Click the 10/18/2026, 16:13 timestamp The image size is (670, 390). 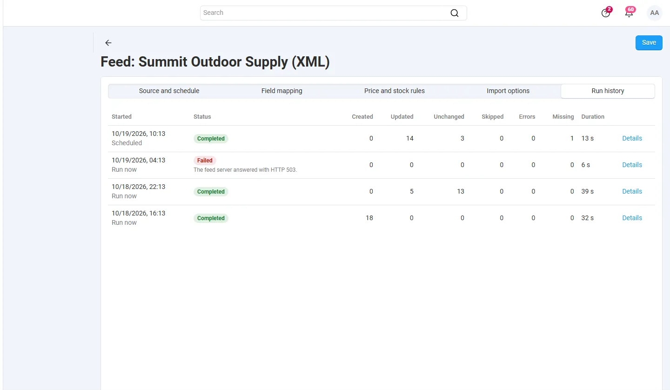click(x=138, y=213)
